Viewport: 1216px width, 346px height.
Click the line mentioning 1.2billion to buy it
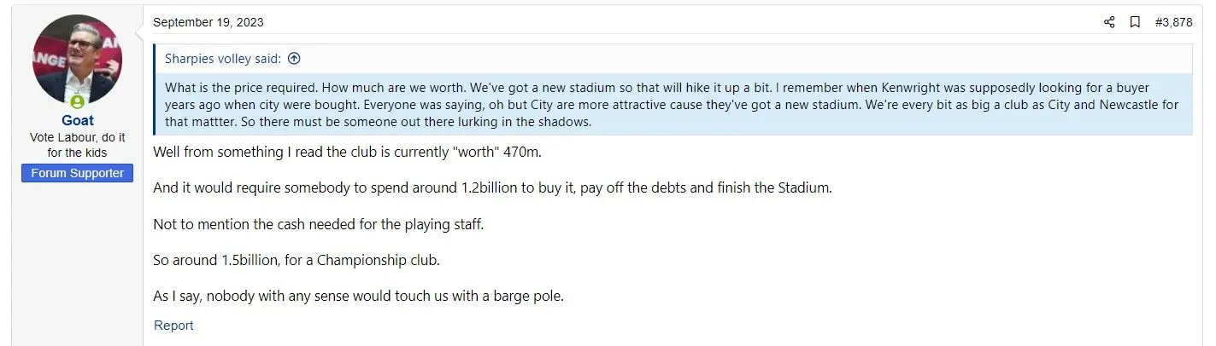[x=491, y=187]
